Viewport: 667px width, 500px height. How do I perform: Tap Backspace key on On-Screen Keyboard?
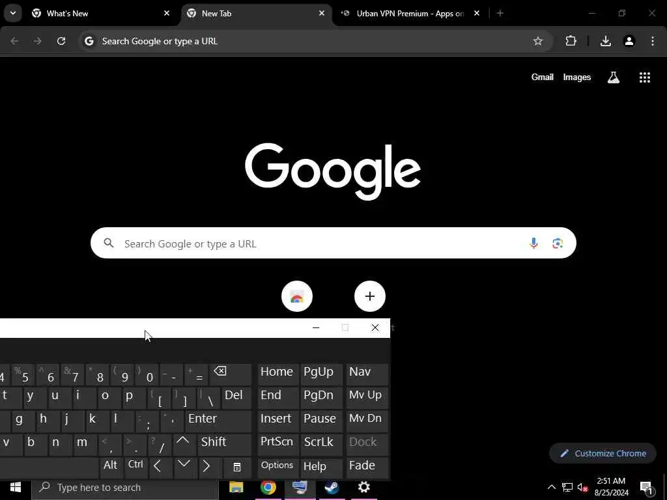(x=231, y=374)
